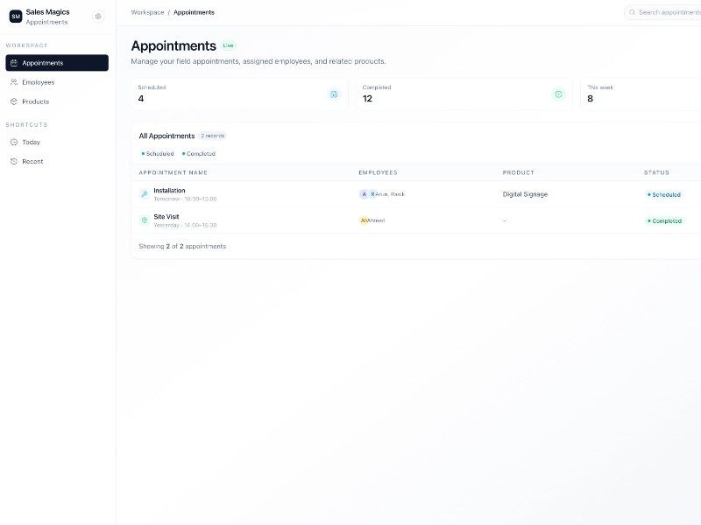Click the Site Visit location pin icon
The width and height of the screenshot is (701, 525).
point(145,220)
